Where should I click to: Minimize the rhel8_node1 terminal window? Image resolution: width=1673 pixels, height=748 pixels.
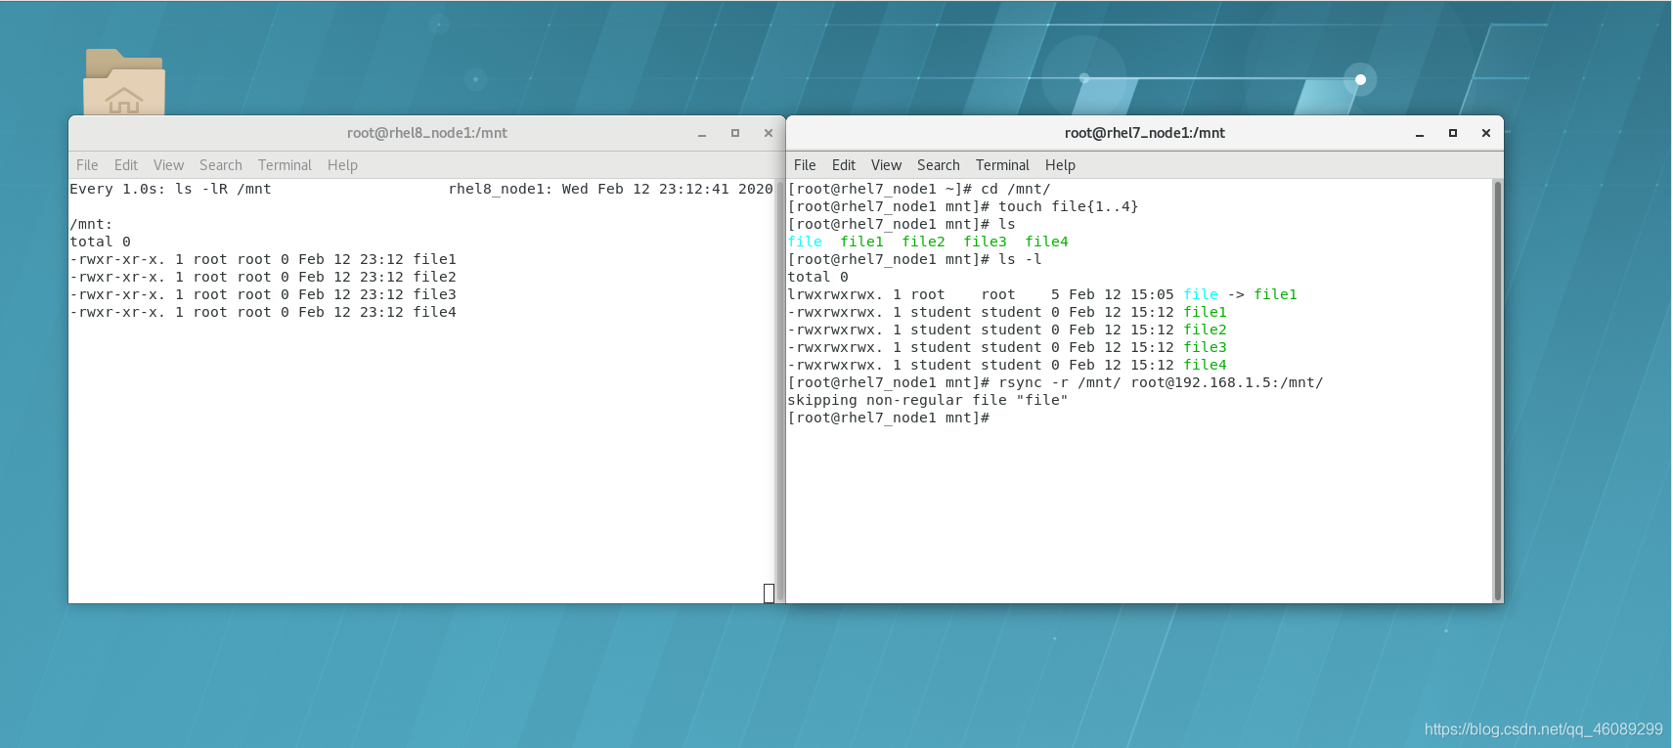click(702, 133)
